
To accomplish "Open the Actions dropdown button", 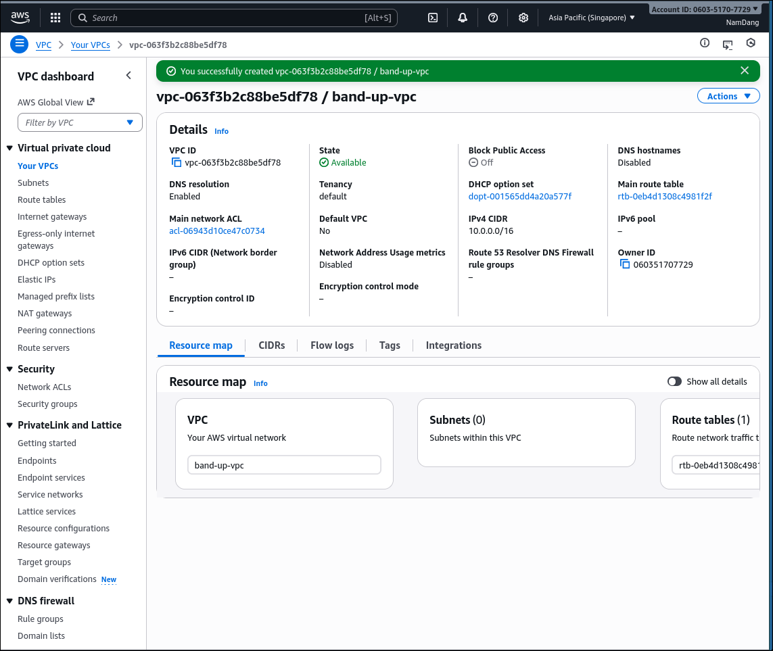I will (728, 96).
